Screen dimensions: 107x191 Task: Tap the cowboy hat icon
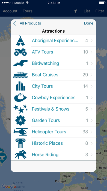click(20, 98)
